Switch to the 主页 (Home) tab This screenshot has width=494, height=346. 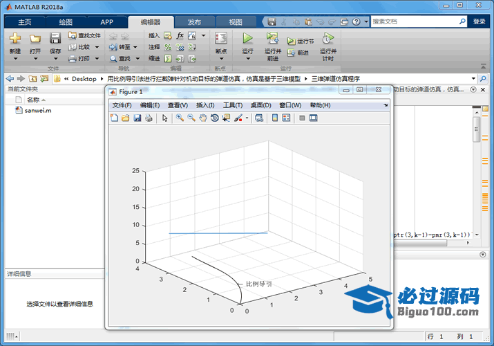click(25, 22)
